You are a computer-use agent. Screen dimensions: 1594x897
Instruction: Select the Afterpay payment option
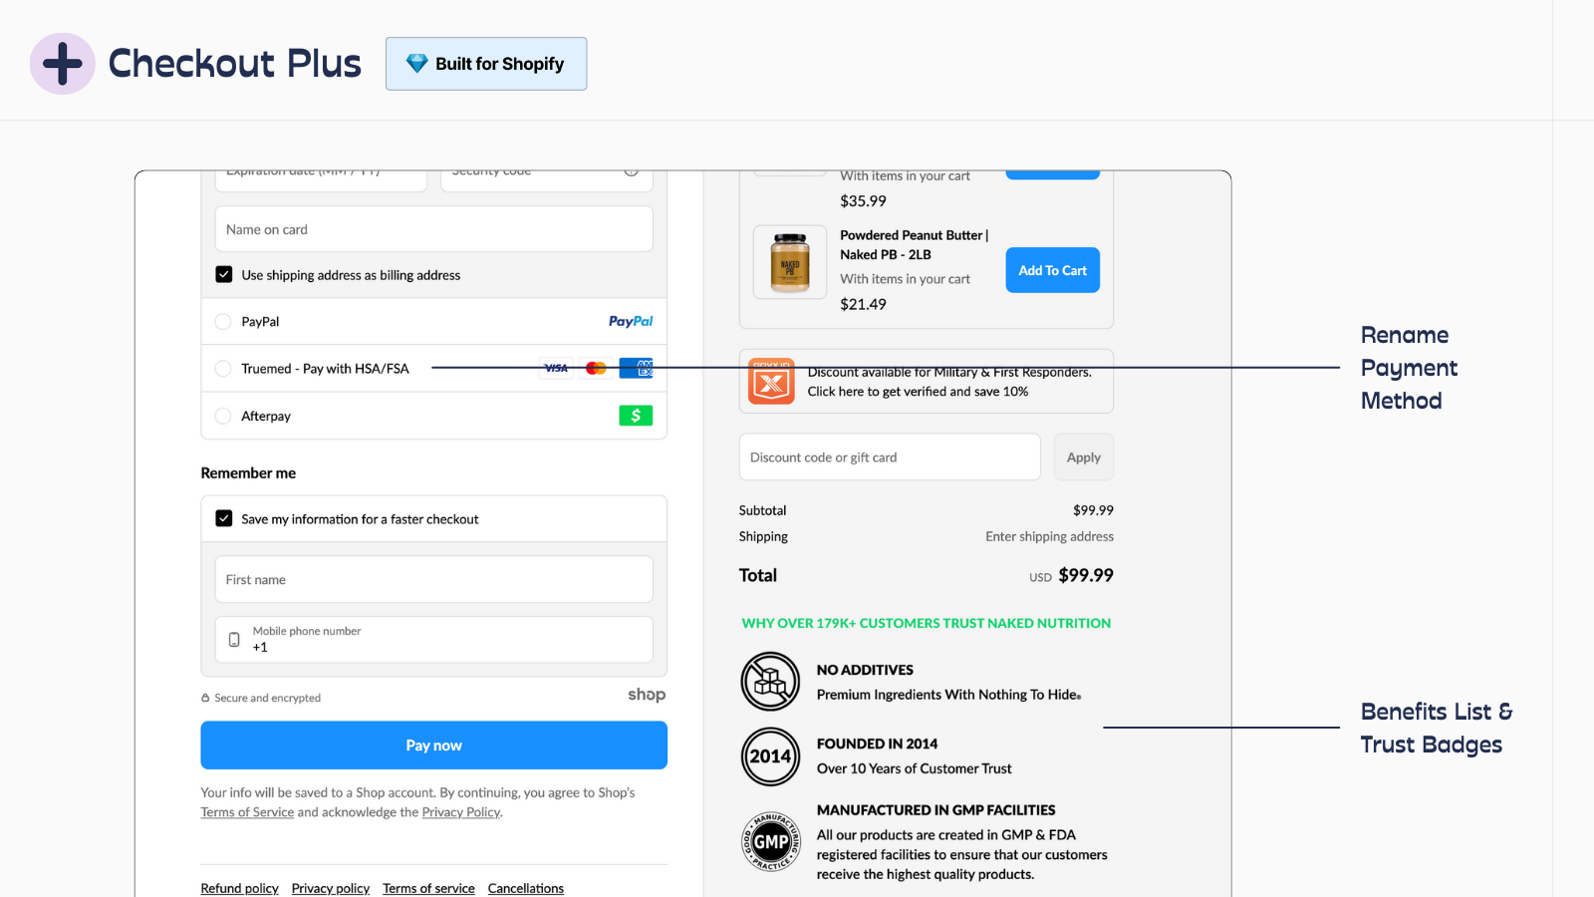tap(223, 416)
